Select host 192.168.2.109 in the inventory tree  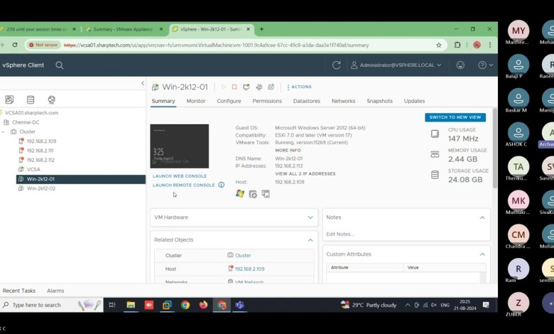coord(41,141)
